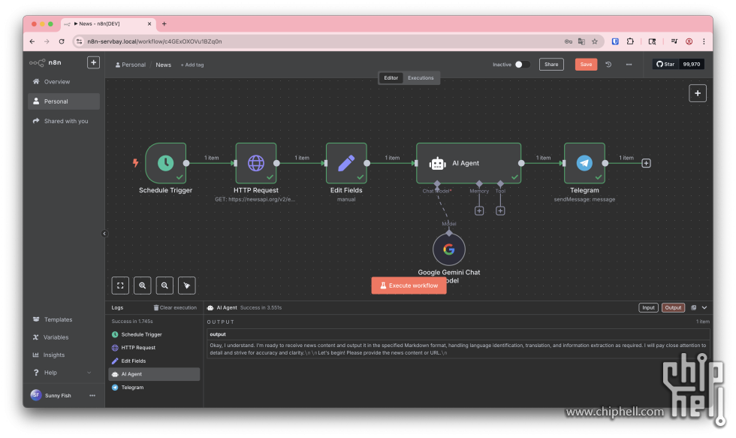This screenshot has width=736, height=438.
Task: Open the Bitwarden extension icon
Action: (615, 41)
